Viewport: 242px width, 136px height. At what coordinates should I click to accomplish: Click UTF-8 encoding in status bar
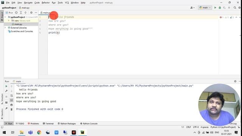pos(196,127)
